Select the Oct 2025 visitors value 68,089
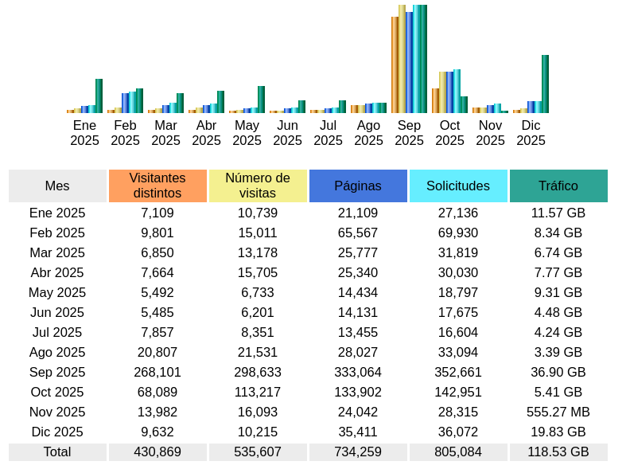Image resolution: width=630 pixels, height=473 pixels. pyautogui.click(x=157, y=392)
